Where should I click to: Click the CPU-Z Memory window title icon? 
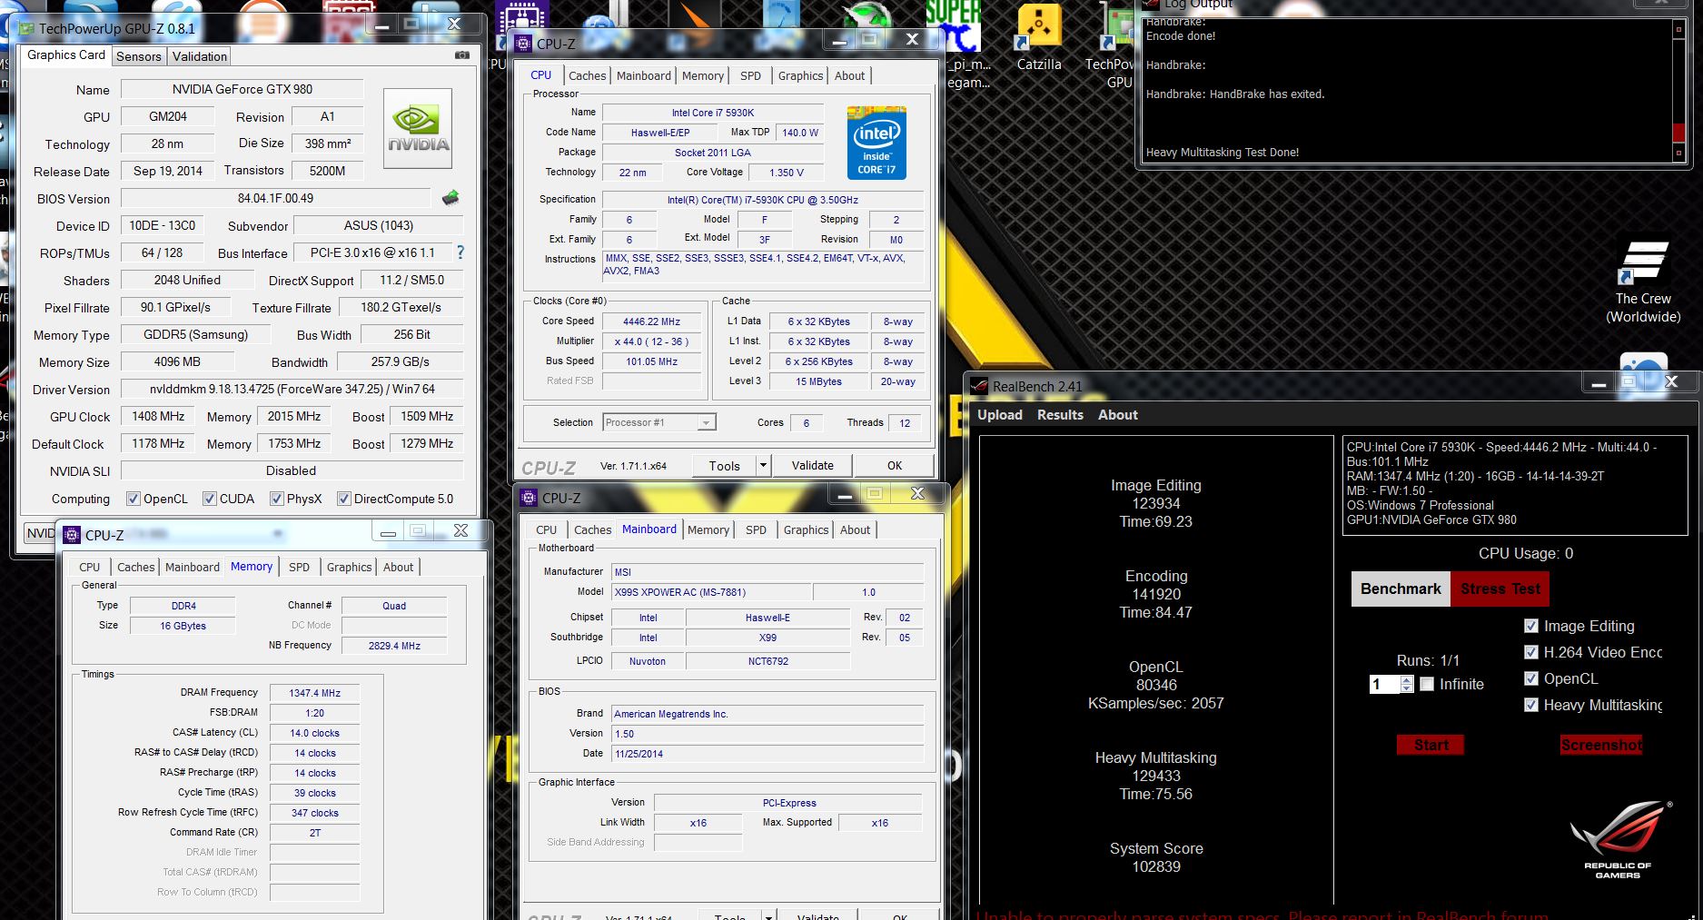click(72, 535)
